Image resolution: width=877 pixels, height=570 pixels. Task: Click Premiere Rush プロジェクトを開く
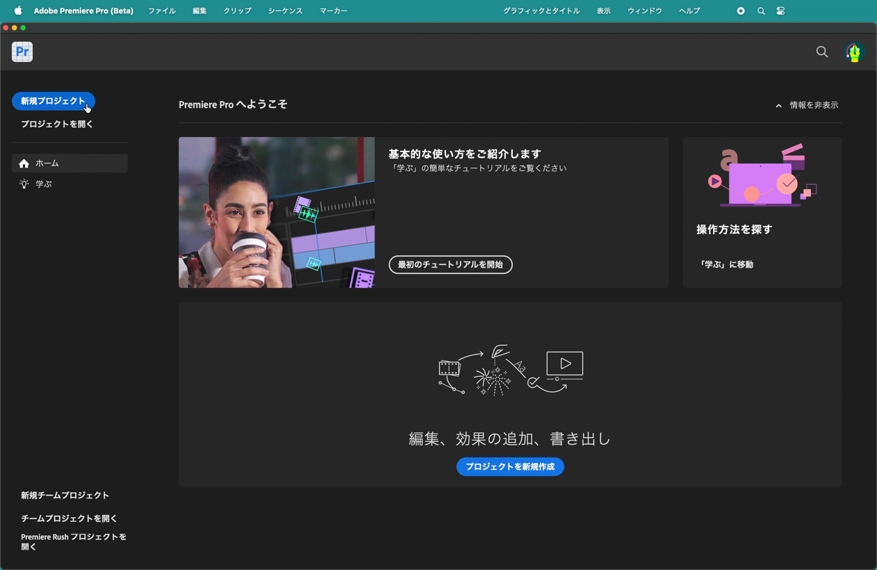pos(74,541)
